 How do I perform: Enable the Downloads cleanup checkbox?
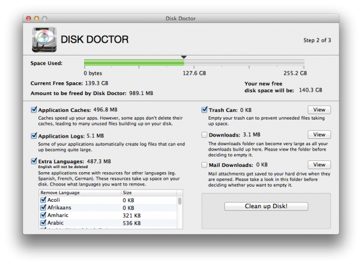205,135
